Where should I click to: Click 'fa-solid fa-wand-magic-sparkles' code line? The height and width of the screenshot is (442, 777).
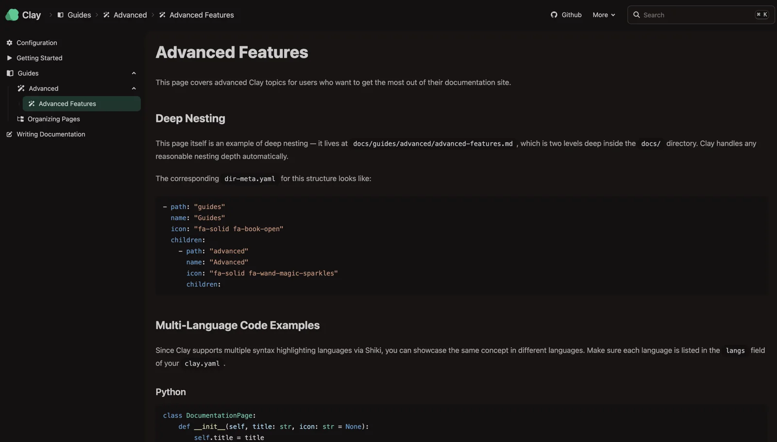click(262, 273)
